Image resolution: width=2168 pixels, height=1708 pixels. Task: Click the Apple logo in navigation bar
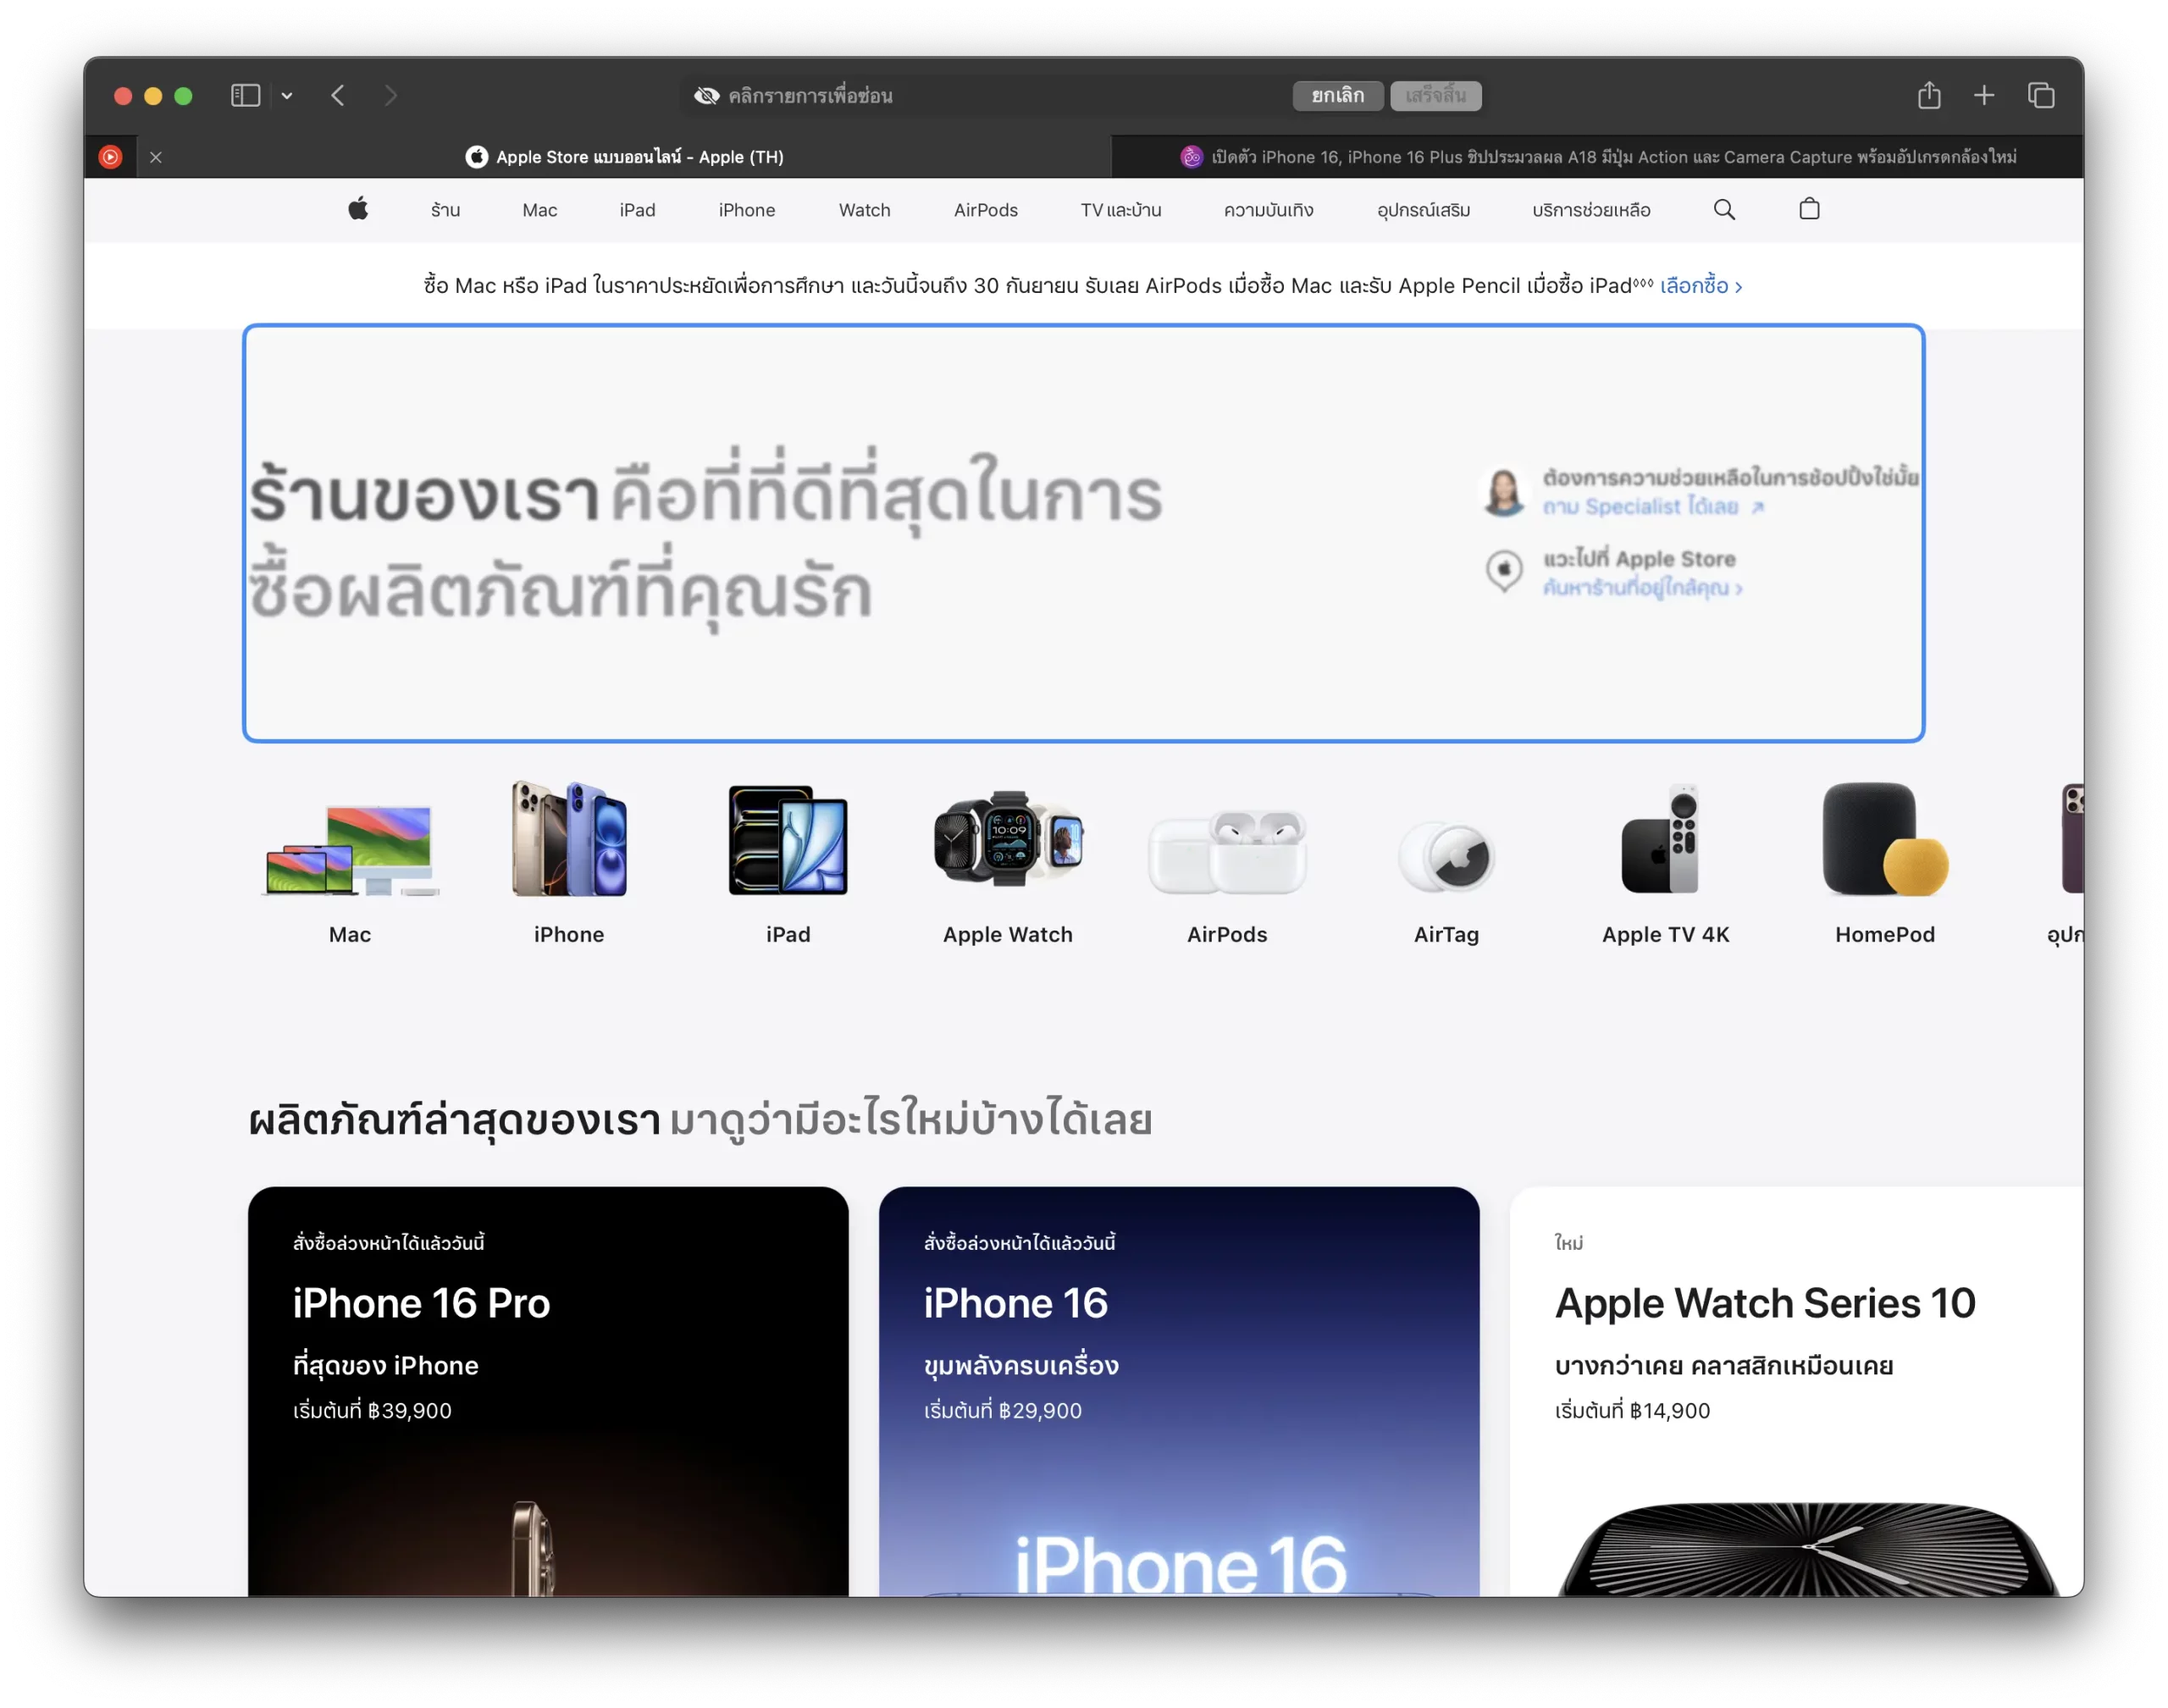[x=358, y=209]
